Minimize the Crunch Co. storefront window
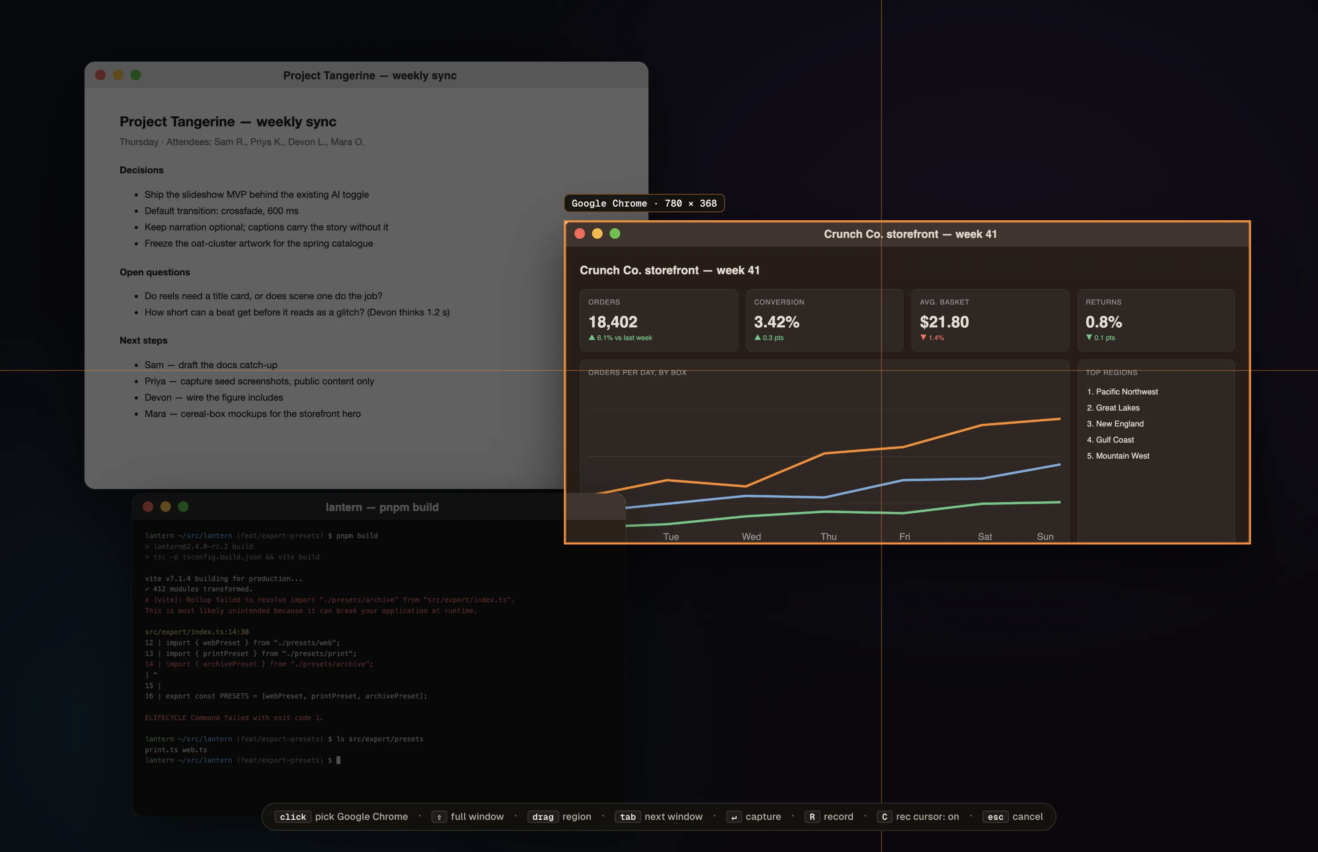The height and width of the screenshot is (852, 1318). (597, 233)
